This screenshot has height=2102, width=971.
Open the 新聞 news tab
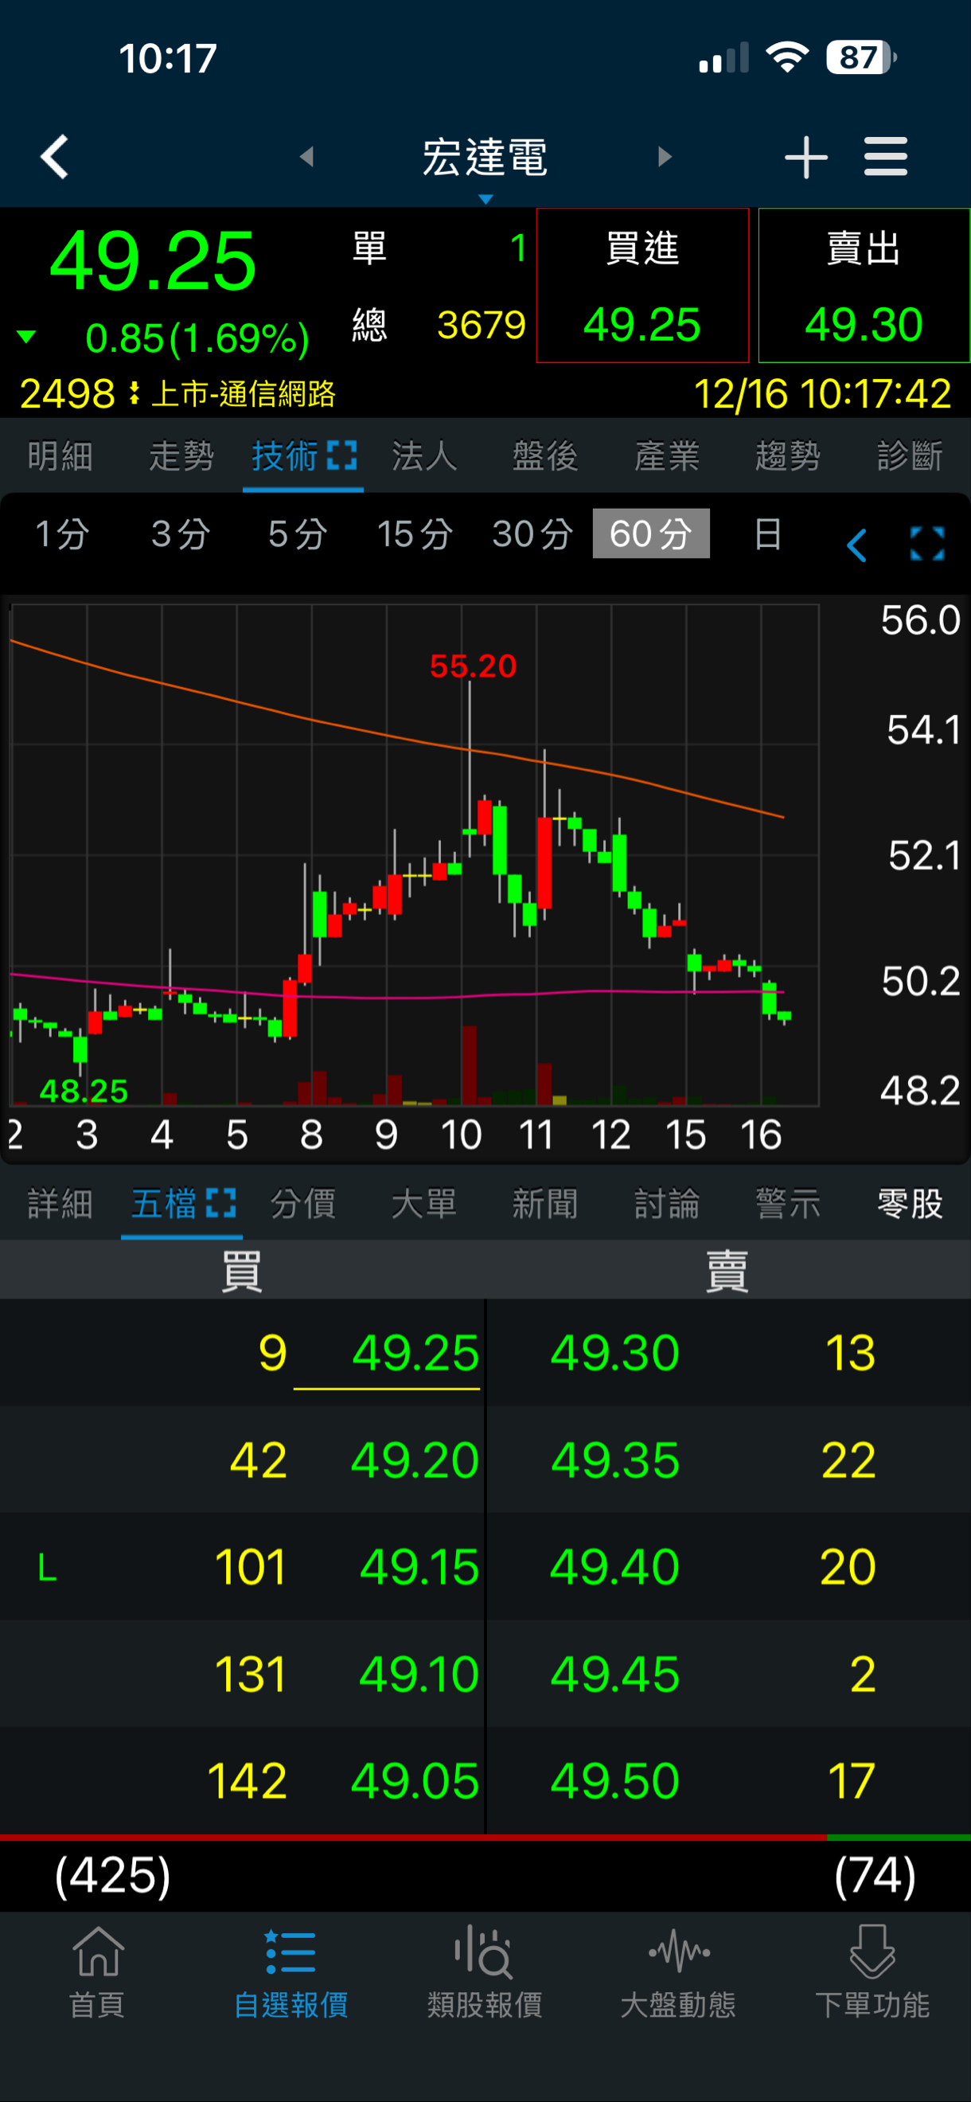click(x=544, y=1205)
